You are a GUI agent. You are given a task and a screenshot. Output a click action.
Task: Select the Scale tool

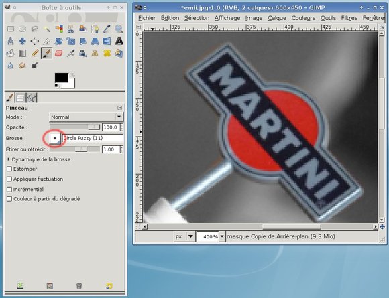(70, 41)
